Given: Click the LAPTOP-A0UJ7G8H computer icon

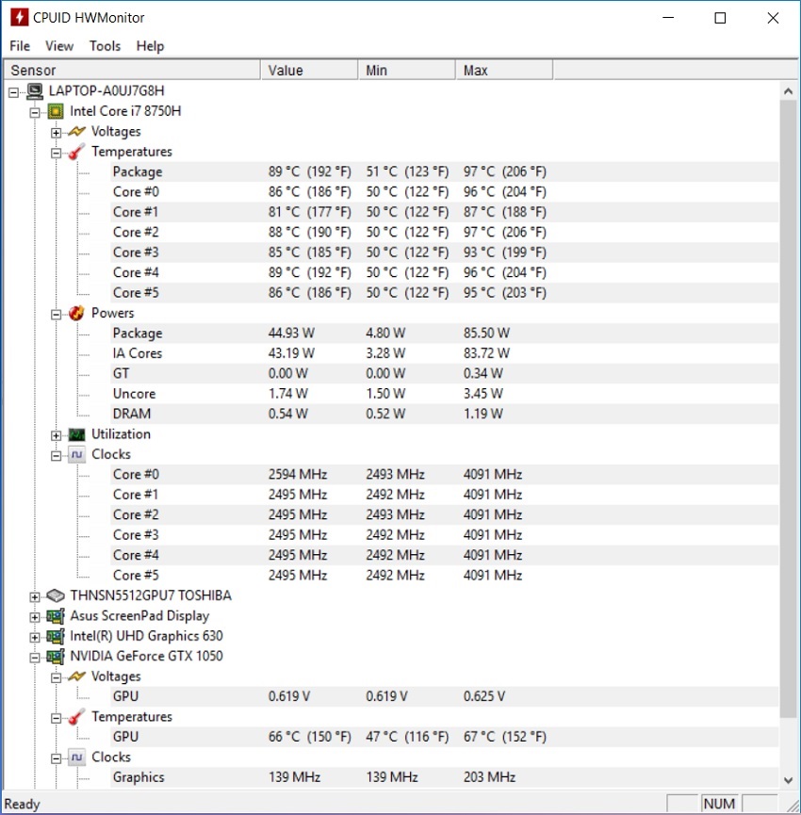Looking at the screenshot, I should point(35,91).
